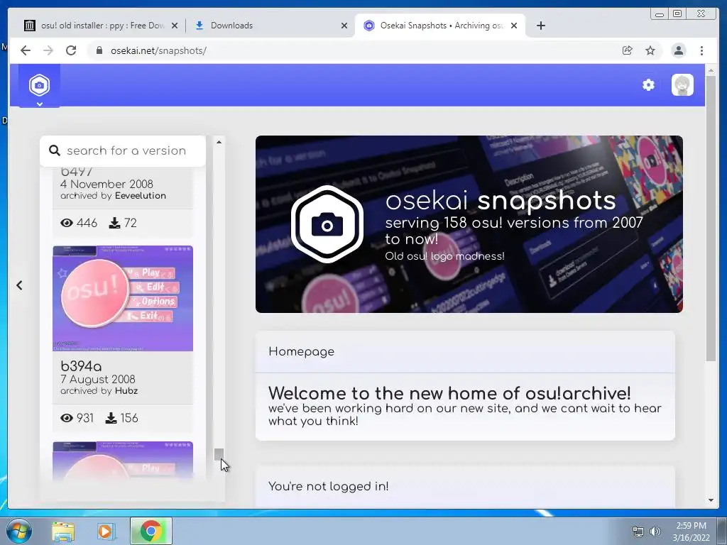Close the 'osu! old installer' tab
727x545 pixels.
point(175,26)
